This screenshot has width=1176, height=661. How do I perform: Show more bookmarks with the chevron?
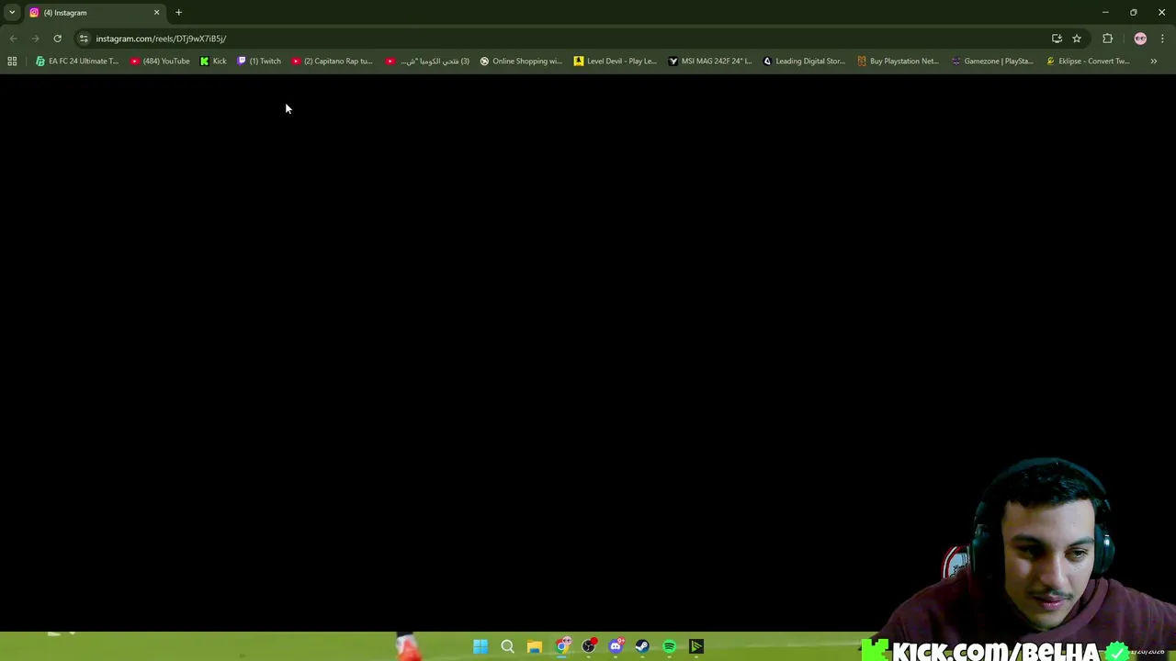click(1153, 62)
